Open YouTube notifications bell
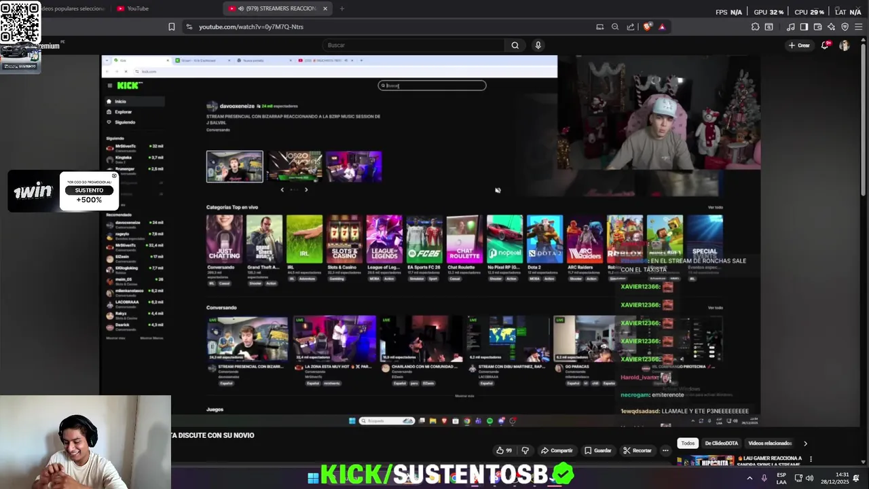This screenshot has width=869, height=489. 826,45
